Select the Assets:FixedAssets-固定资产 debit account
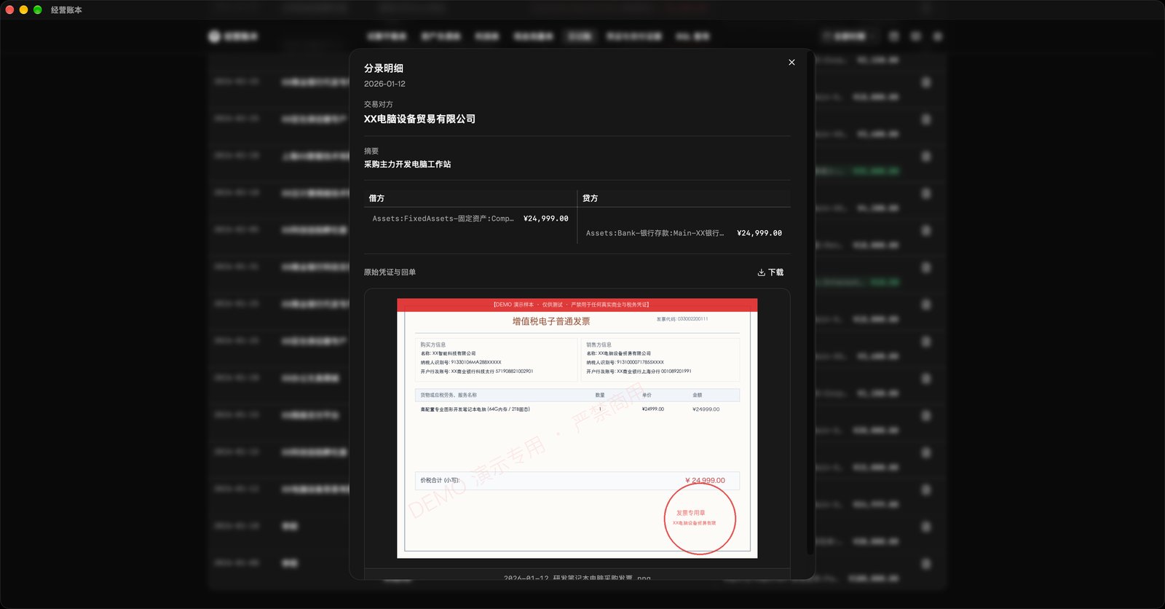The width and height of the screenshot is (1165, 609). (x=443, y=219)
